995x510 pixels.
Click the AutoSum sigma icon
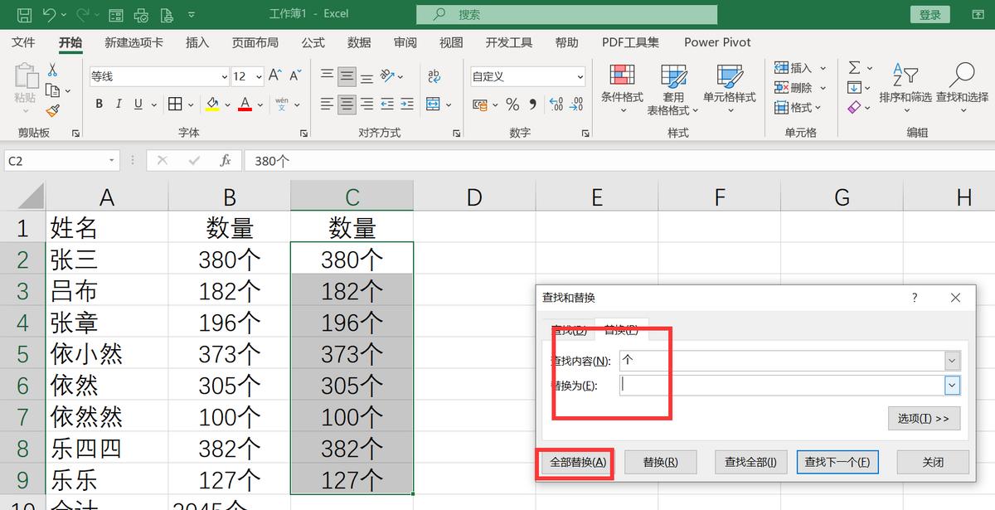[x=854, y=68]
